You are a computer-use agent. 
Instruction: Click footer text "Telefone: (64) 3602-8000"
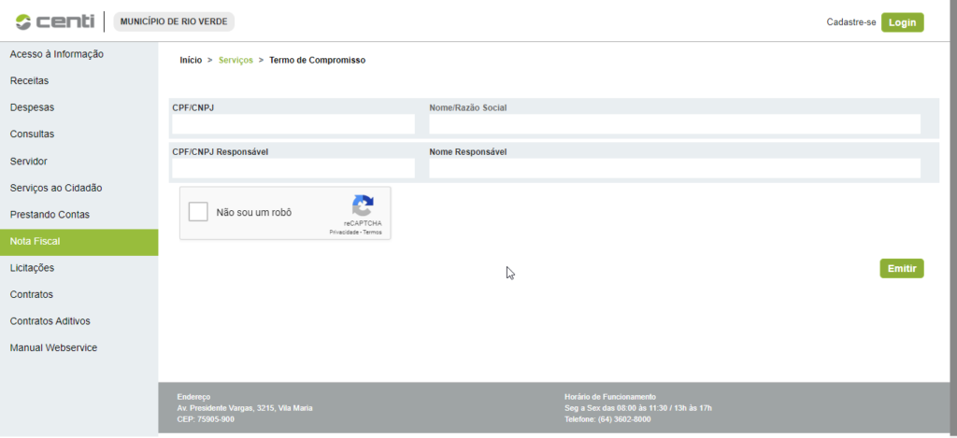click(x=607, y=419)
